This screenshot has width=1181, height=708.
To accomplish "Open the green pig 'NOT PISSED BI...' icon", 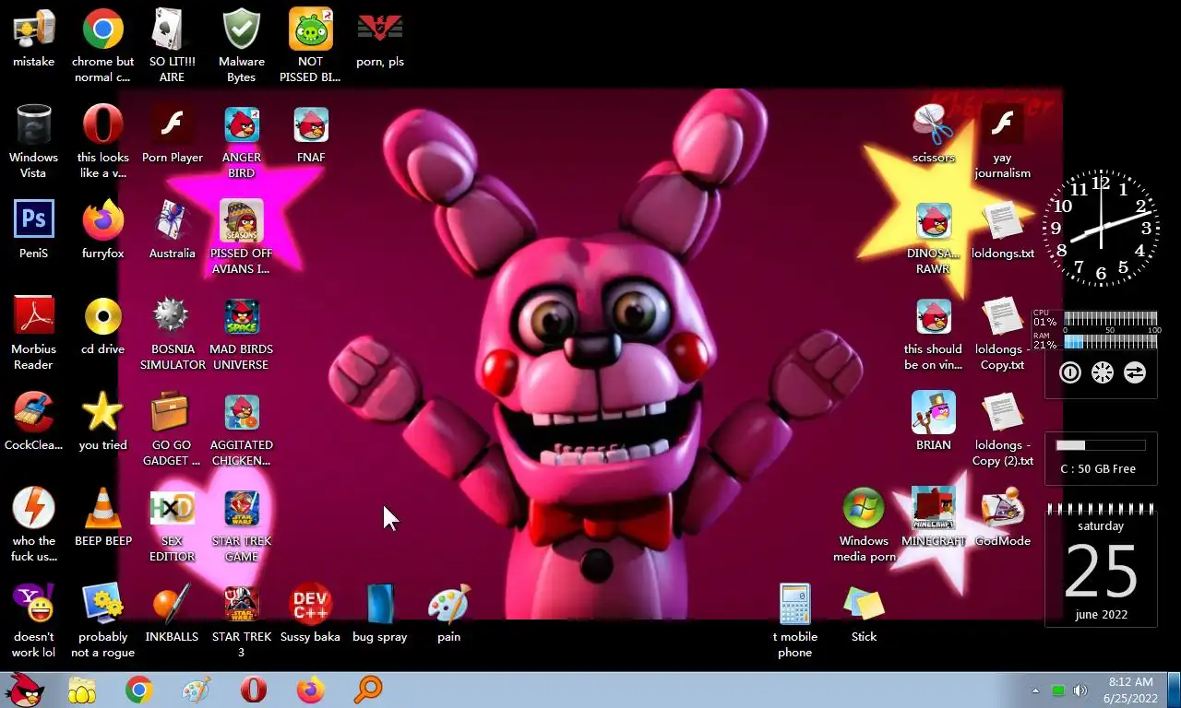I will pos(310,29).
